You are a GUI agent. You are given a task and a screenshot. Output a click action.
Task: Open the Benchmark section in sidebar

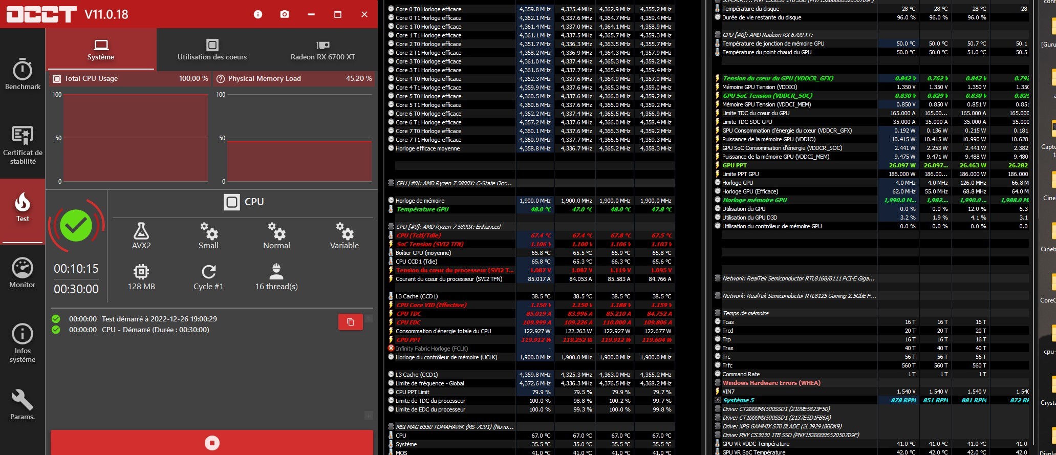click(x=23, y=74)
